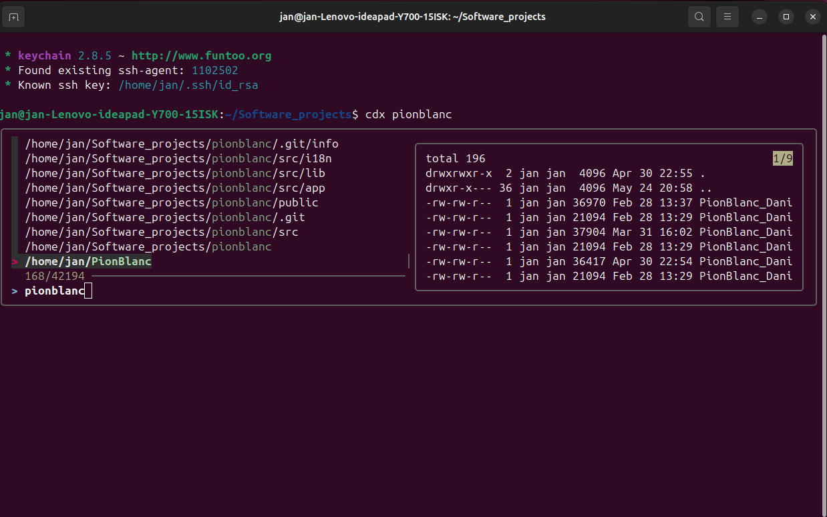This screenshot has height=517, width=827.
Task: Select the Software_projects/pionblanc/src result row
Action: (x=162, y=232)
